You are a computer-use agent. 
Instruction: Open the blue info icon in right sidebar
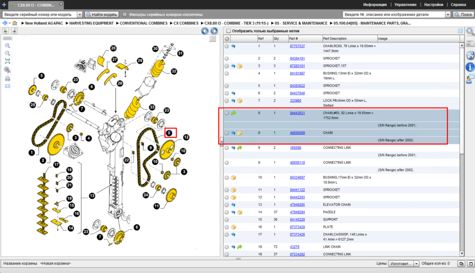pyautogui.click(x=470, y=67)
